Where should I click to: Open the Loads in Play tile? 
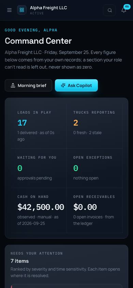coord(39,126)
